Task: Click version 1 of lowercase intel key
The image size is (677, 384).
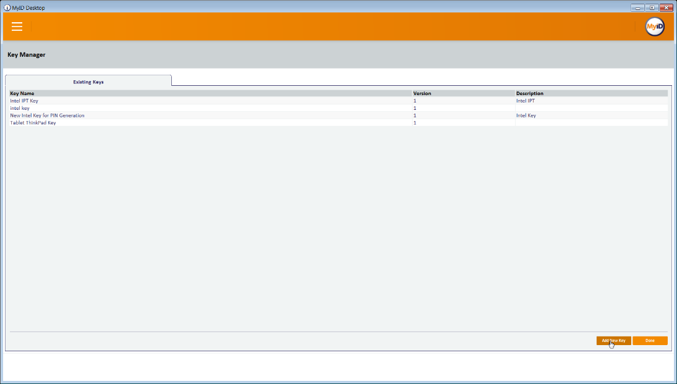Action: [464, 108]
